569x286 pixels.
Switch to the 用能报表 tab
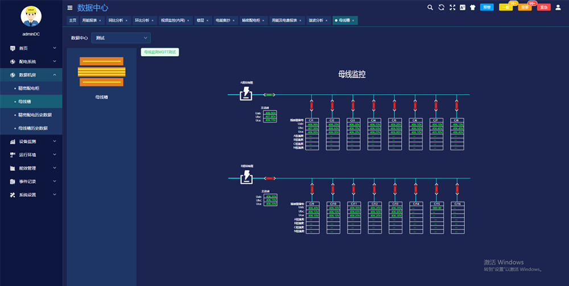tap(89, 20)
